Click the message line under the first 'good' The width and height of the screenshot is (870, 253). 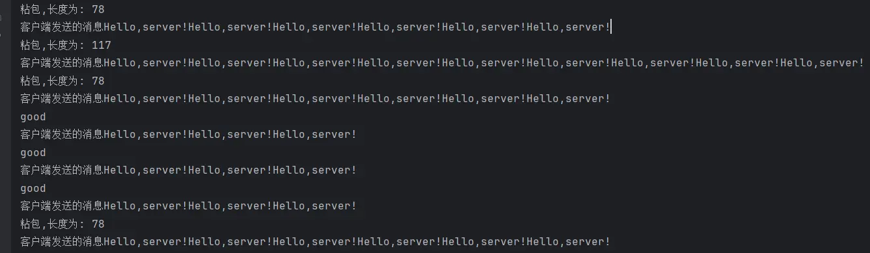click(x=189, y=135)
